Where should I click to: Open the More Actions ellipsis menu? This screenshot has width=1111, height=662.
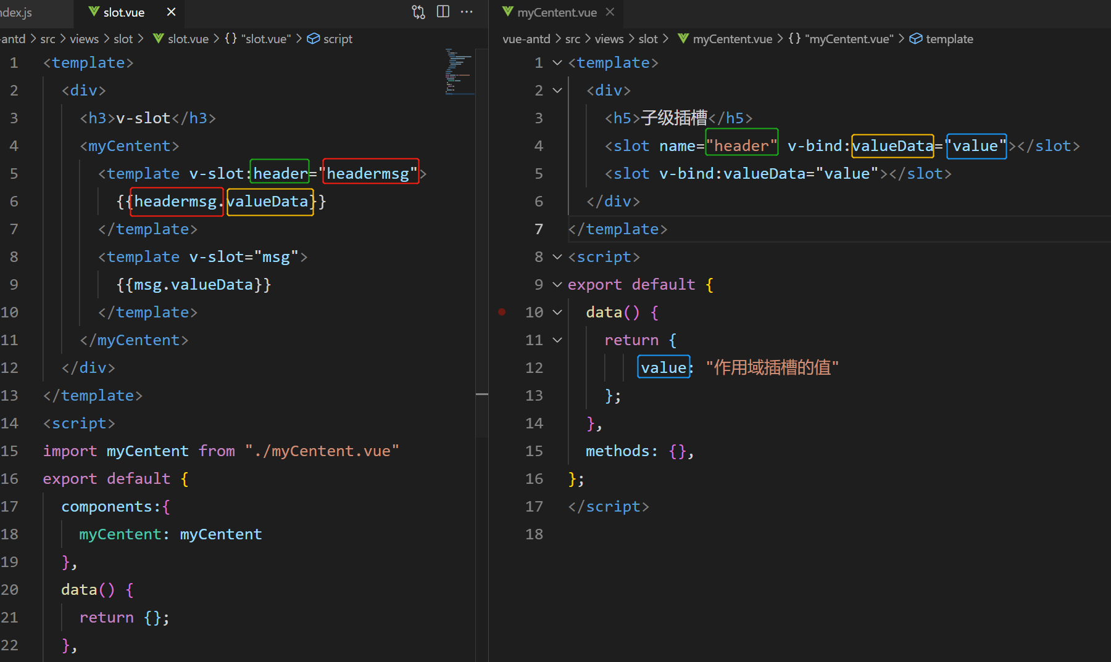tap(467, 12)
